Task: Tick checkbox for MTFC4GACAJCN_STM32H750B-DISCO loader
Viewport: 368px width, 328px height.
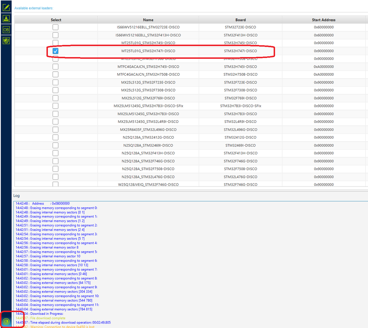Action: coord(55,75)
